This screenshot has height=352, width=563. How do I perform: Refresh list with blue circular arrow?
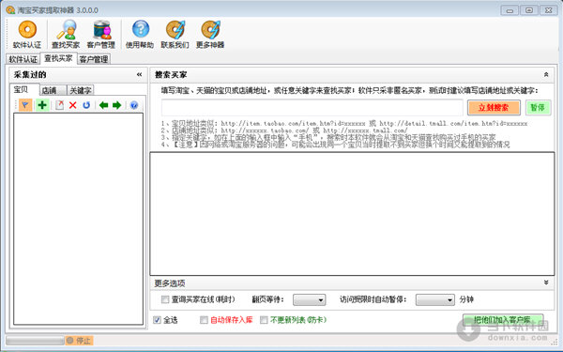(86, 105)
